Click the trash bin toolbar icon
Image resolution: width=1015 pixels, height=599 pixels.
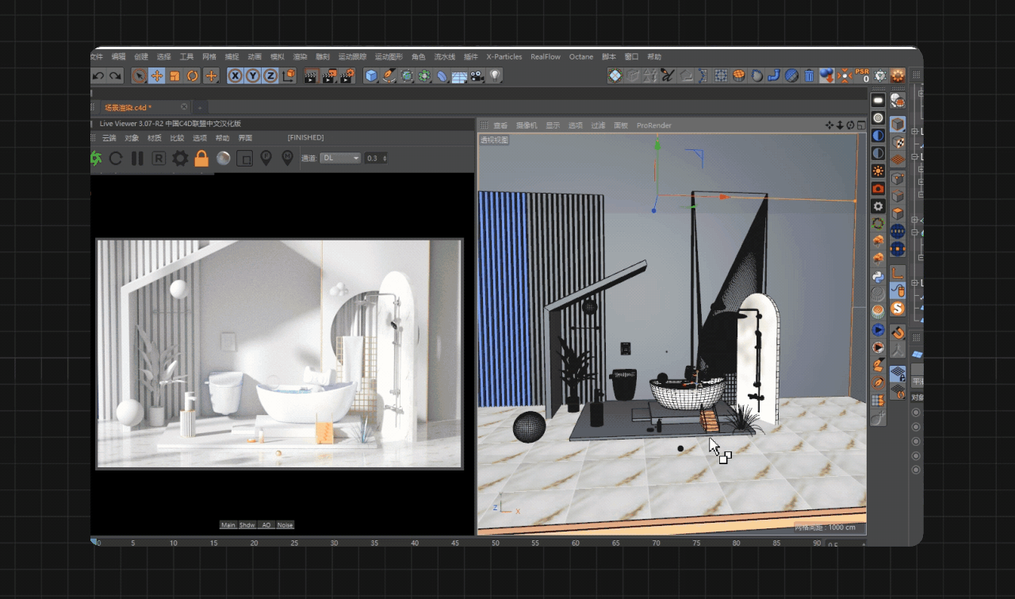click(x=809, y=76)
